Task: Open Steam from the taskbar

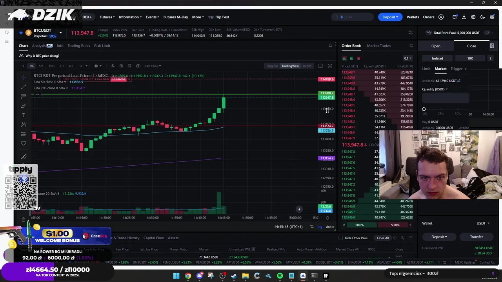Action: tap(234, 276)
